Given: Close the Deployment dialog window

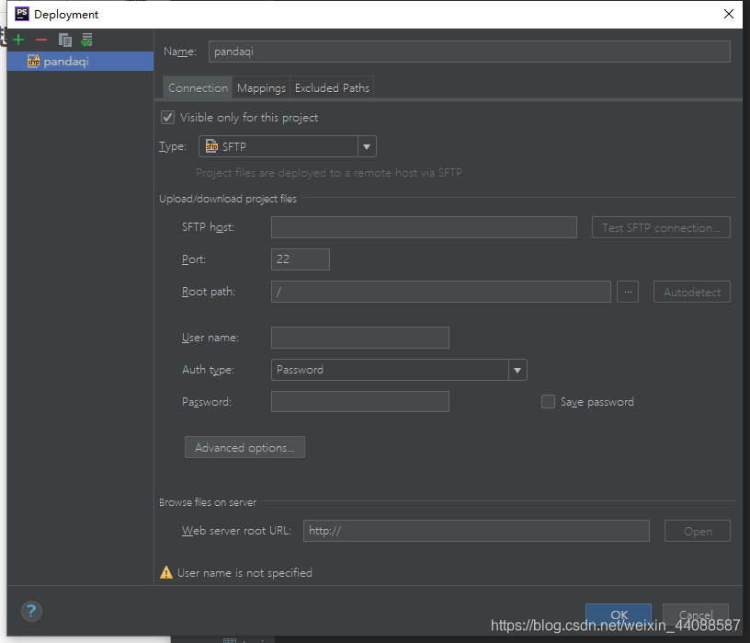Looking at the screenshot, I should tap(728, 14).
